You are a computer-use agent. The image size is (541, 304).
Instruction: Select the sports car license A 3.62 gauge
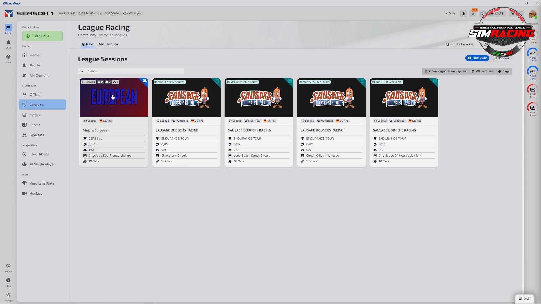[533, 55]
